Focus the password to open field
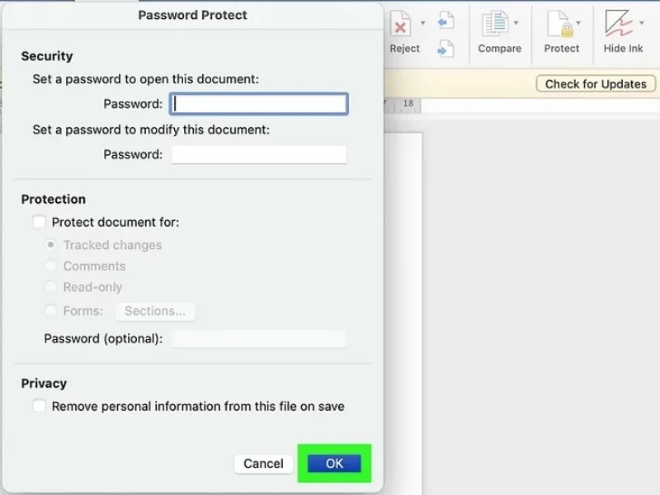This screenshot has width=660, height=495. coord(259,104)
